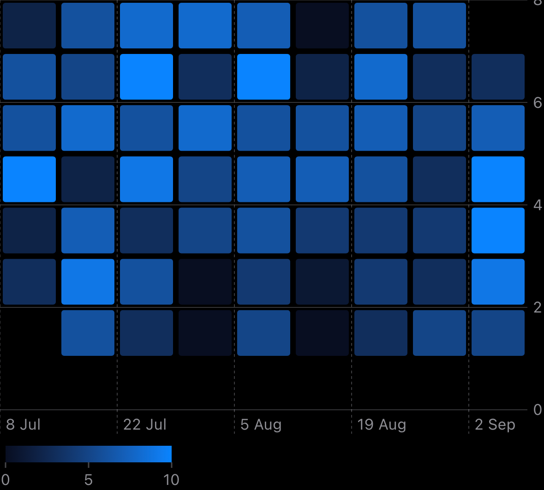The image size is (544, 490).
Task: Click the 8 Jul heatmap cell between 7 and 8
Action: pyautogui.click(x=29, y=26)
